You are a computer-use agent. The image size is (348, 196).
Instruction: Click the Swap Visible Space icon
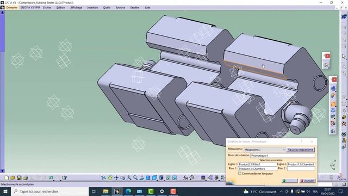(175, 178)
